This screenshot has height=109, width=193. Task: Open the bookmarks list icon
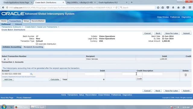(163, 8)
